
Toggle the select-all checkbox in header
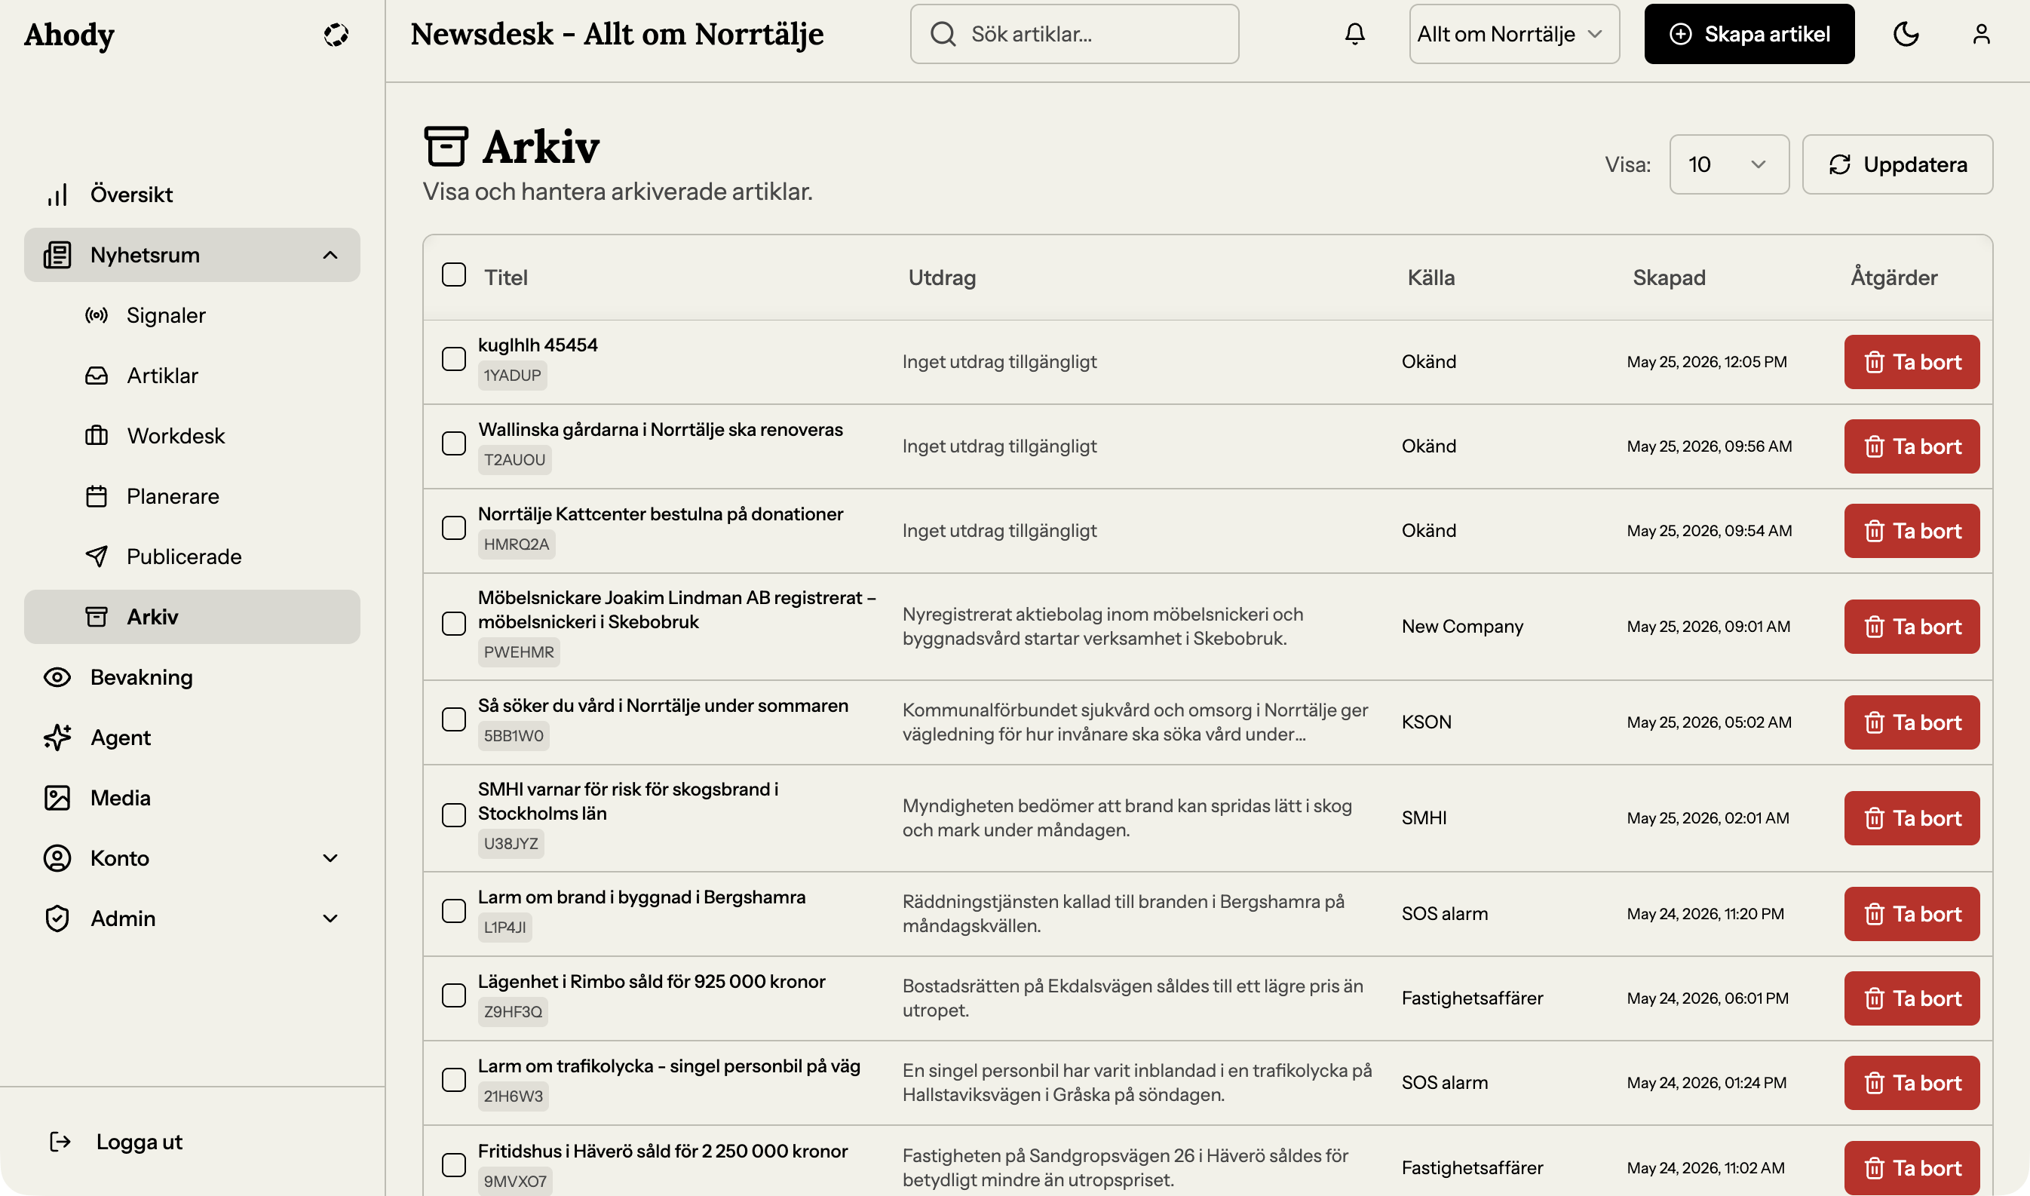(x=454, y=274)
